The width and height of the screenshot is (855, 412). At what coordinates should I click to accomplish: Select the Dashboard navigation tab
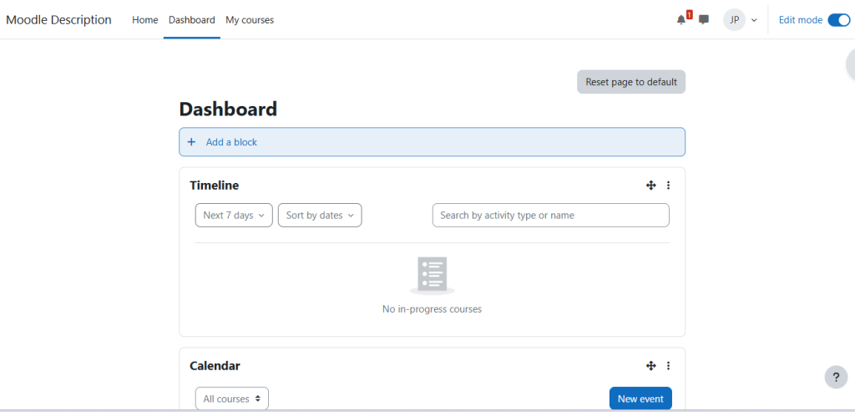click(191, 20)
